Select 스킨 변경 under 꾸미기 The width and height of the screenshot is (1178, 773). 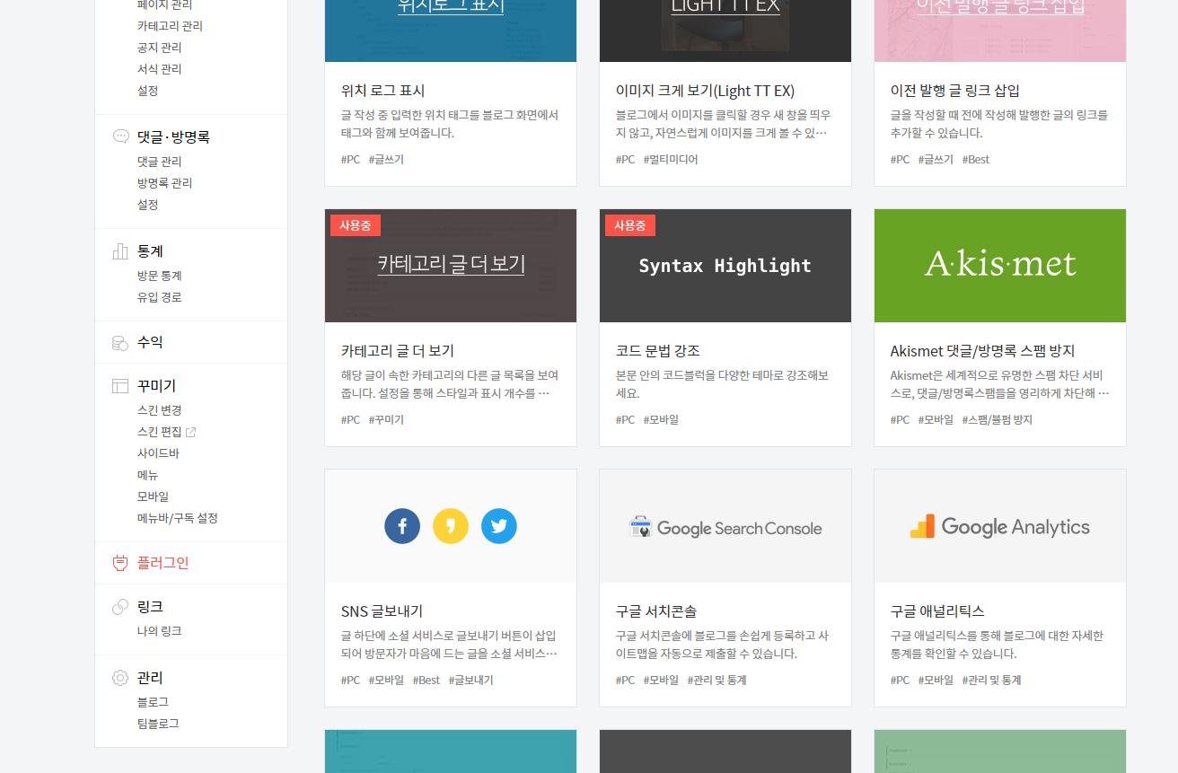coord(159,410)
